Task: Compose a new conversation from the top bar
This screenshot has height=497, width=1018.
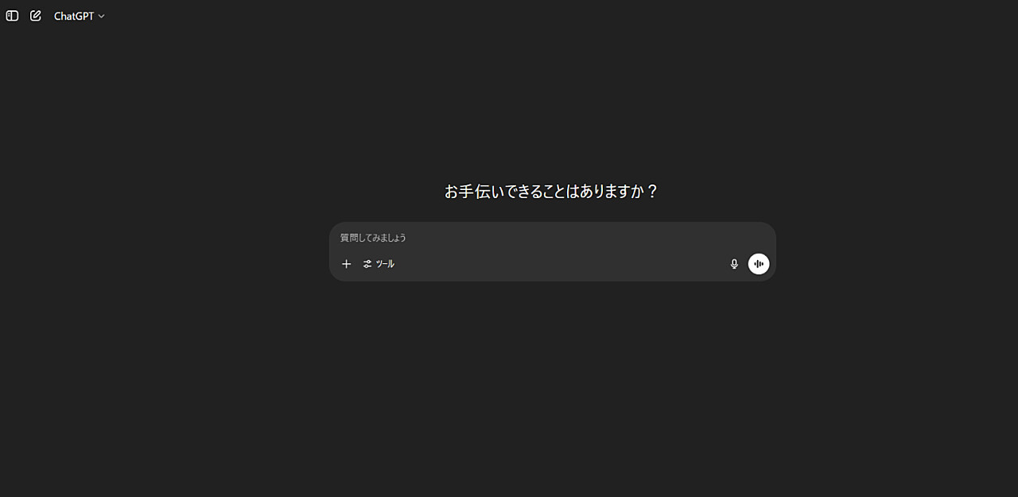Action: tap(36, 16)
